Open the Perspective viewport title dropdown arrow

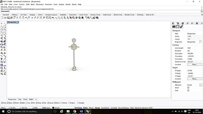[18, 22]
